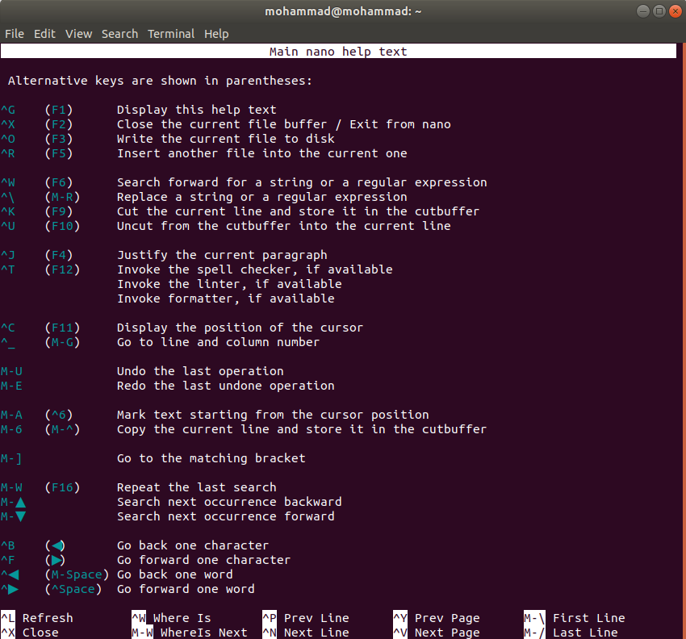686x639 pixels.
Task: Click the 'Main nano help text' title bar
Action: click(338, 51)
